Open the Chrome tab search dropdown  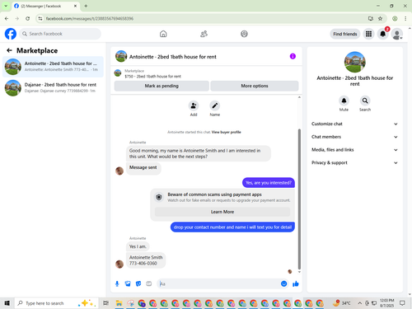point(6,6)
